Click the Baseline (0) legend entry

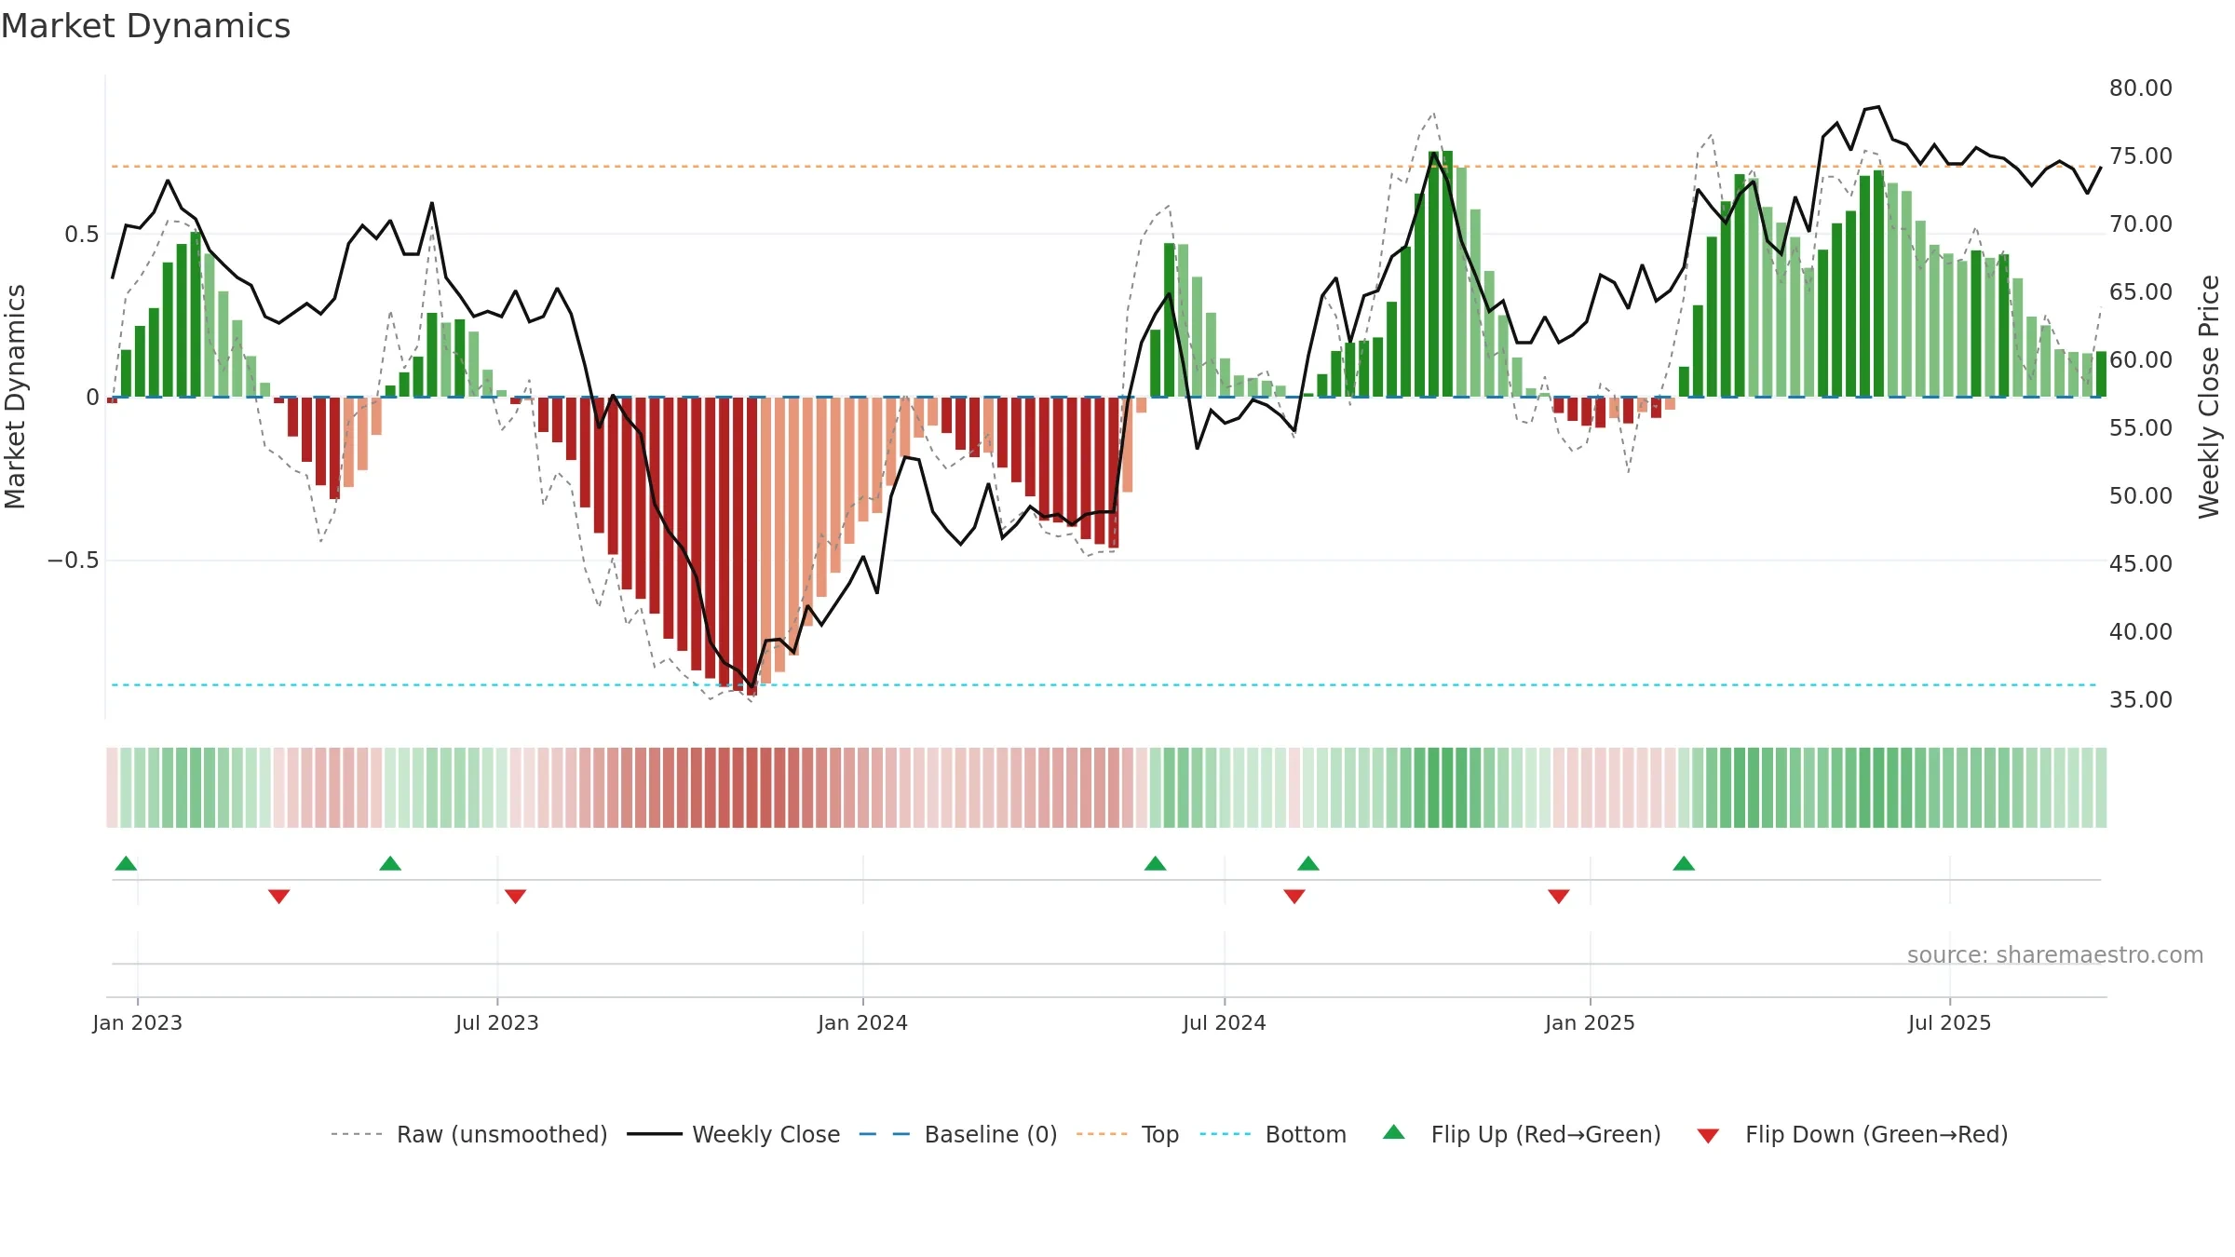coord(958,1134)
